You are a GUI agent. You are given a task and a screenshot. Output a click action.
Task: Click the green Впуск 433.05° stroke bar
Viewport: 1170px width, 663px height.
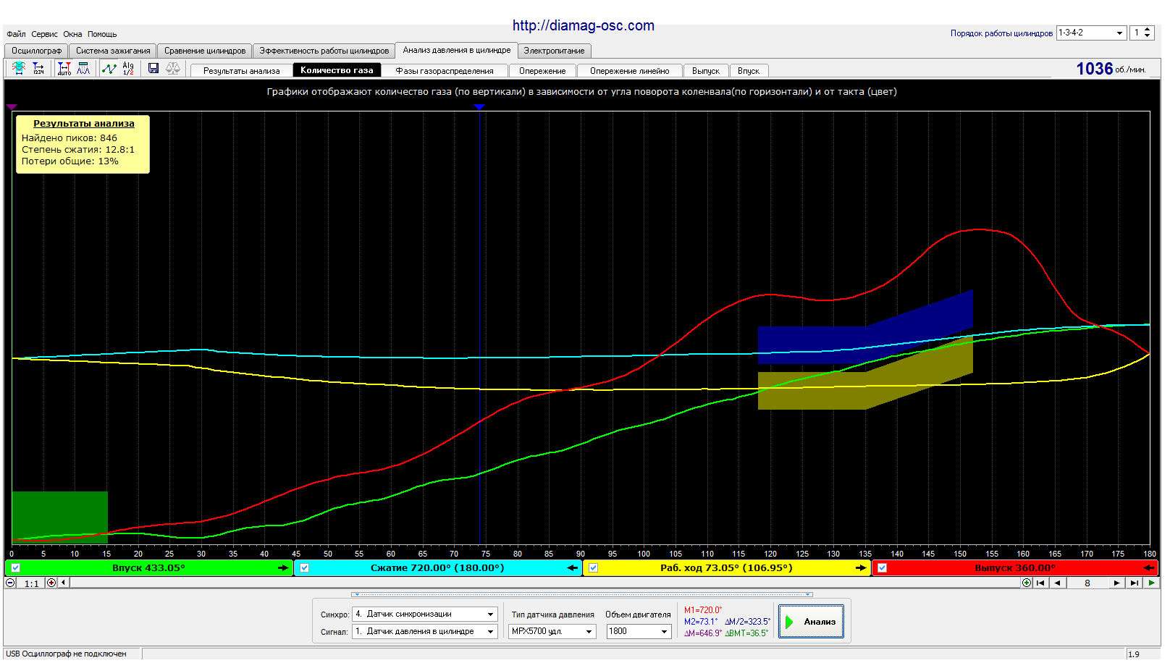point(149,568)
